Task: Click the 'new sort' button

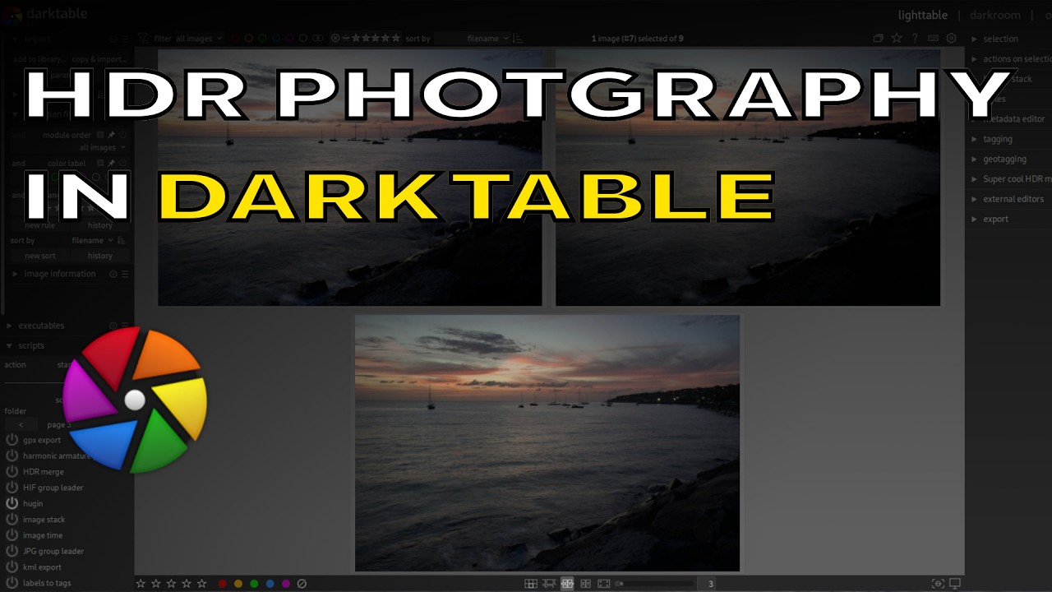Action: (x=39, y=256)
